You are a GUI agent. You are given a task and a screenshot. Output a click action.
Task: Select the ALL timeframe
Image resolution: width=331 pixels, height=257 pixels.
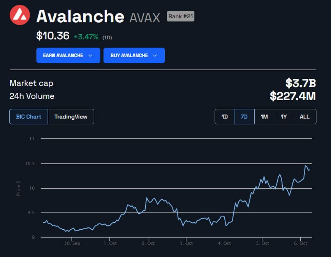coord(304,117)
